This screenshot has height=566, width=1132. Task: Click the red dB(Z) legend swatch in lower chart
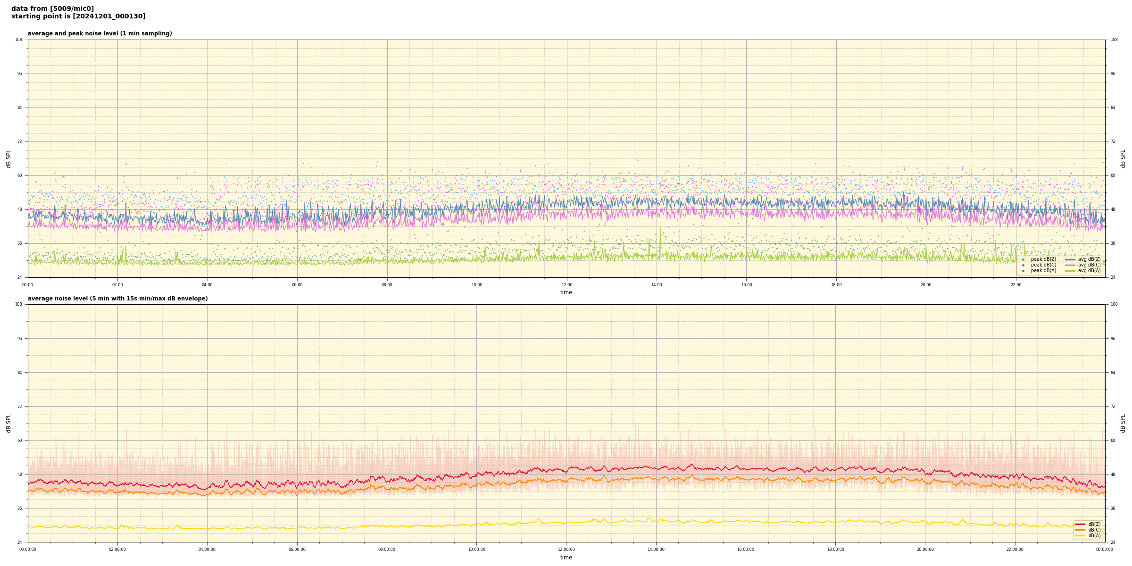(1080, 524)
